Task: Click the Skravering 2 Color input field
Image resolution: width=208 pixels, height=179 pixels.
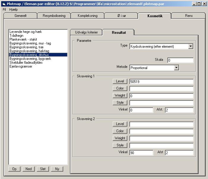Action: click(x=161, y=131)
